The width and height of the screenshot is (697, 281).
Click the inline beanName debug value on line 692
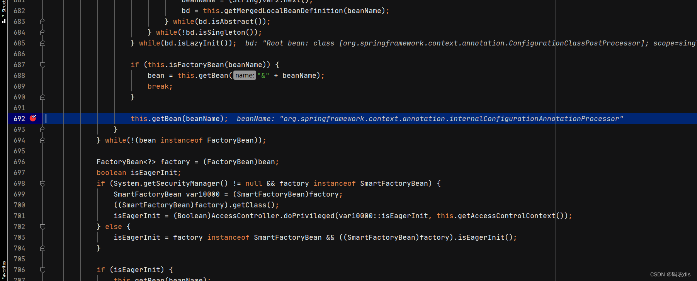(x=430, y=119)
